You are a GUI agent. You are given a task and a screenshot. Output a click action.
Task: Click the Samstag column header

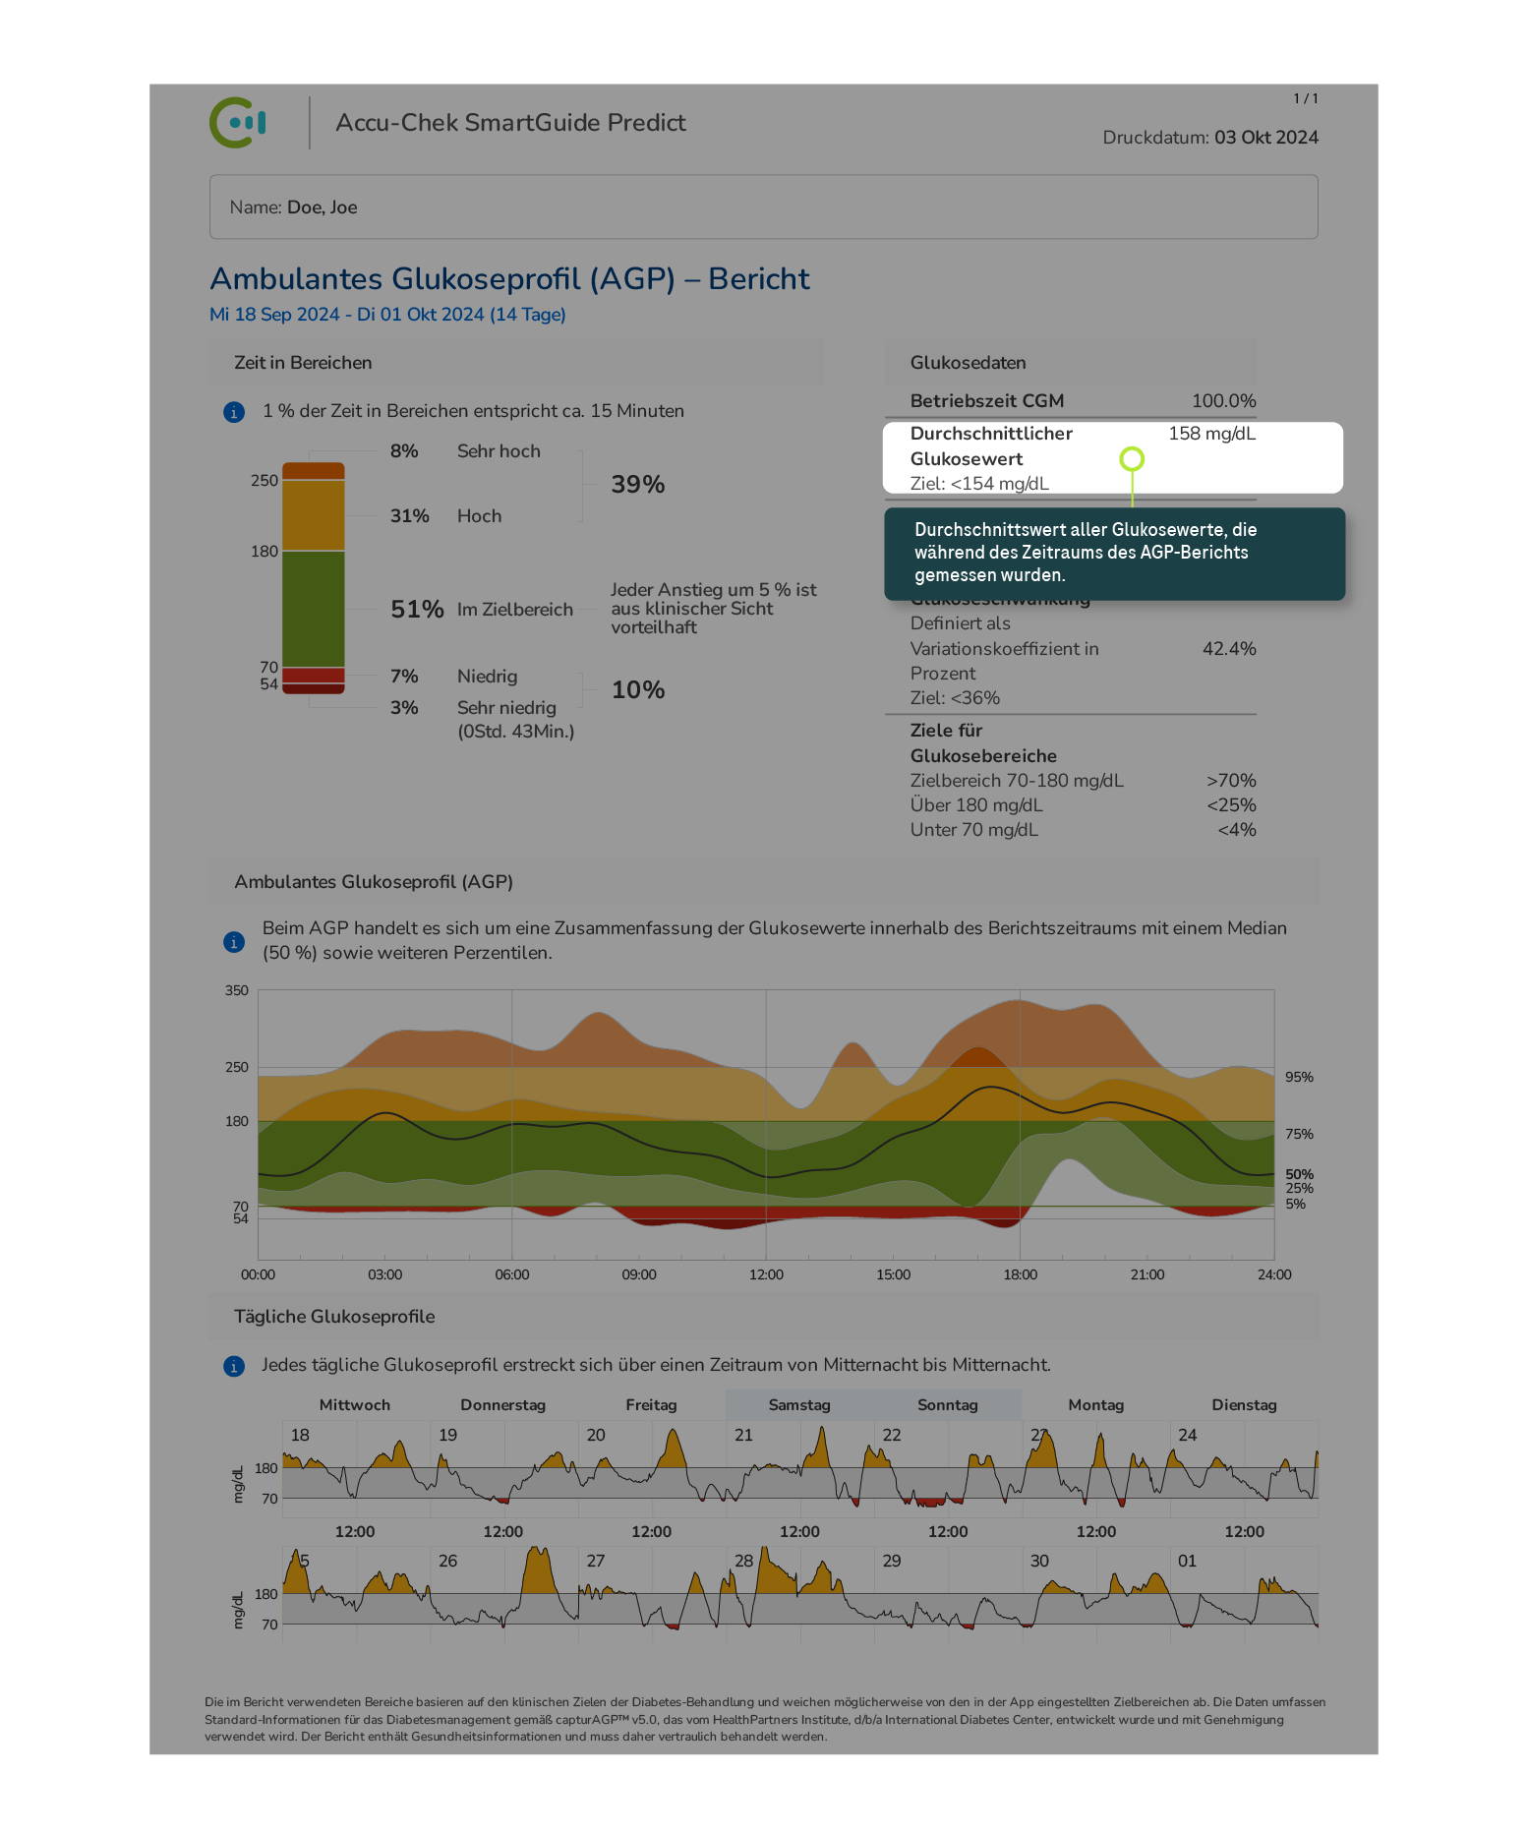799,1405
